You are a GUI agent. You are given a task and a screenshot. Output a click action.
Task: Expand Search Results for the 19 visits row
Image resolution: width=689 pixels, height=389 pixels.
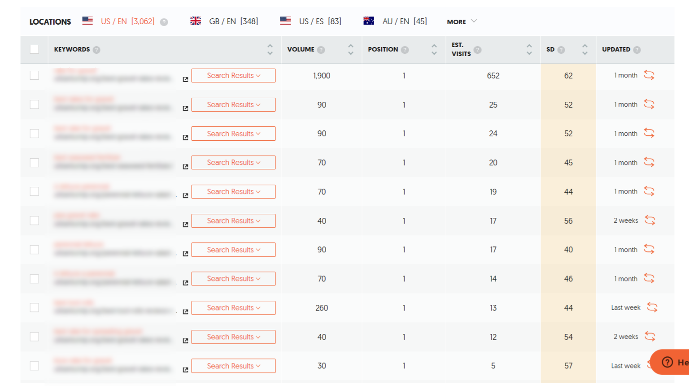click(233, 191)
